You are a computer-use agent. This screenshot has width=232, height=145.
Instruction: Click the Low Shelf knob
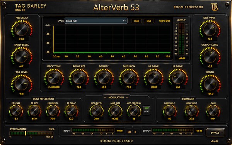[x=170, y=111]
